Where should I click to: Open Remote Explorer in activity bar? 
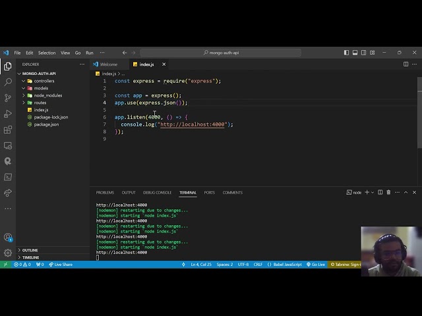tap(8, 145)
